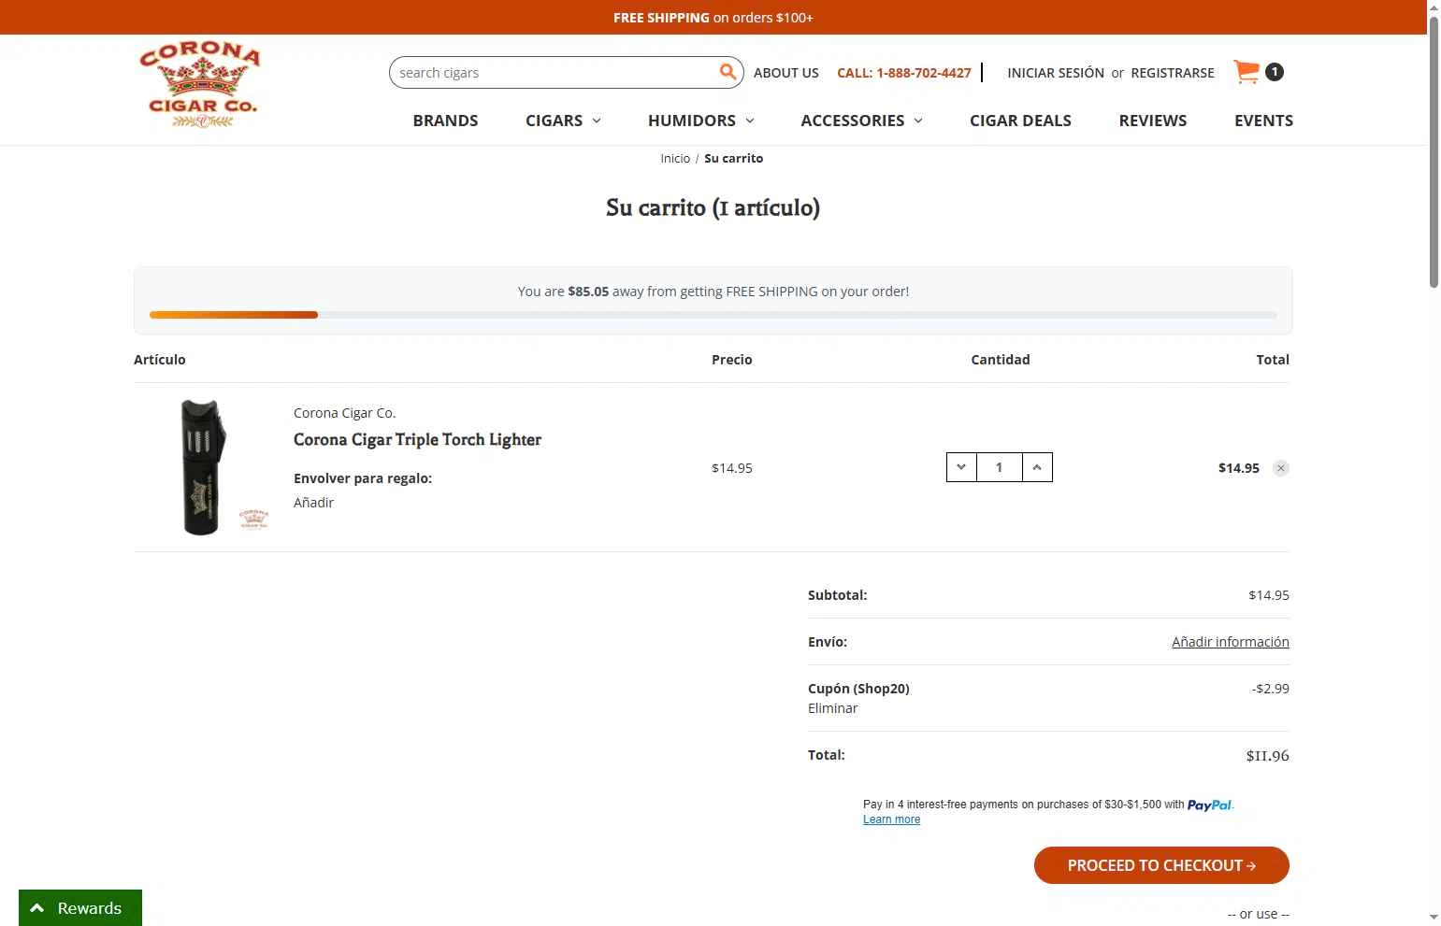Expand the ACCESSORIES dropdown menu
This screenshot has width=1441, height=926.
861,121
